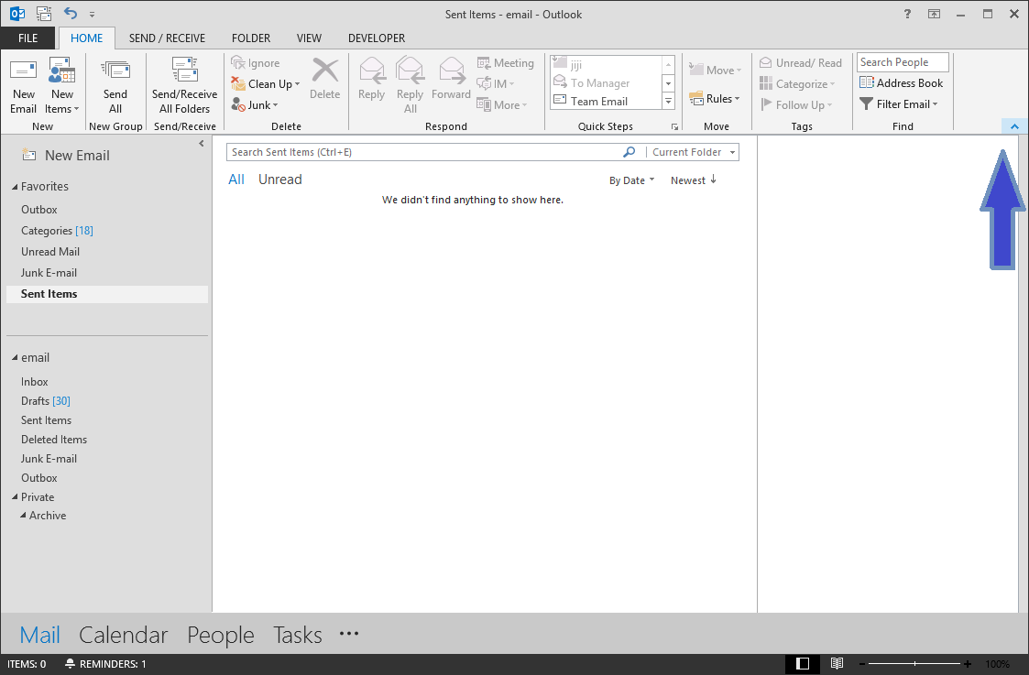Viewport: 1029px width, 675px height.
Task: Switch to the DEVELOPER tab
Action: tap(377, 38)
